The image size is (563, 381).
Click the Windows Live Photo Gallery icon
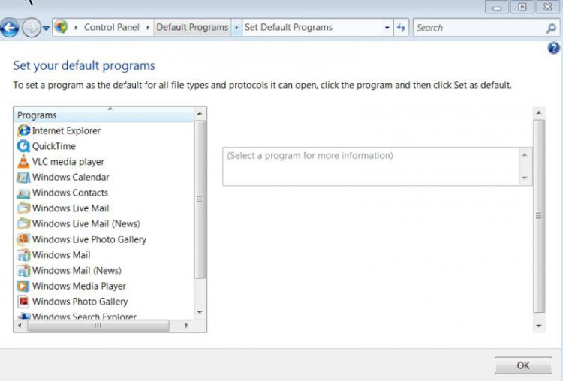point(24,239)
